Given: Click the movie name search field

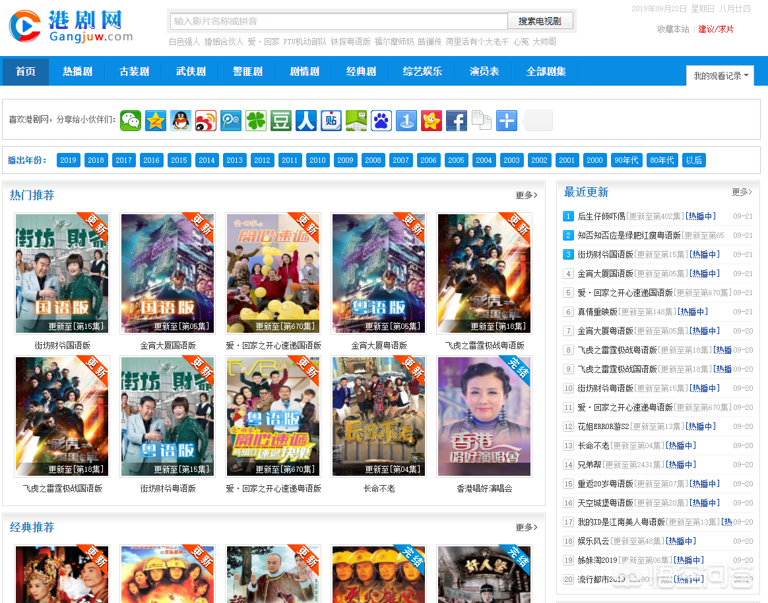Looking at the screenshot, I should coord(338,21).
